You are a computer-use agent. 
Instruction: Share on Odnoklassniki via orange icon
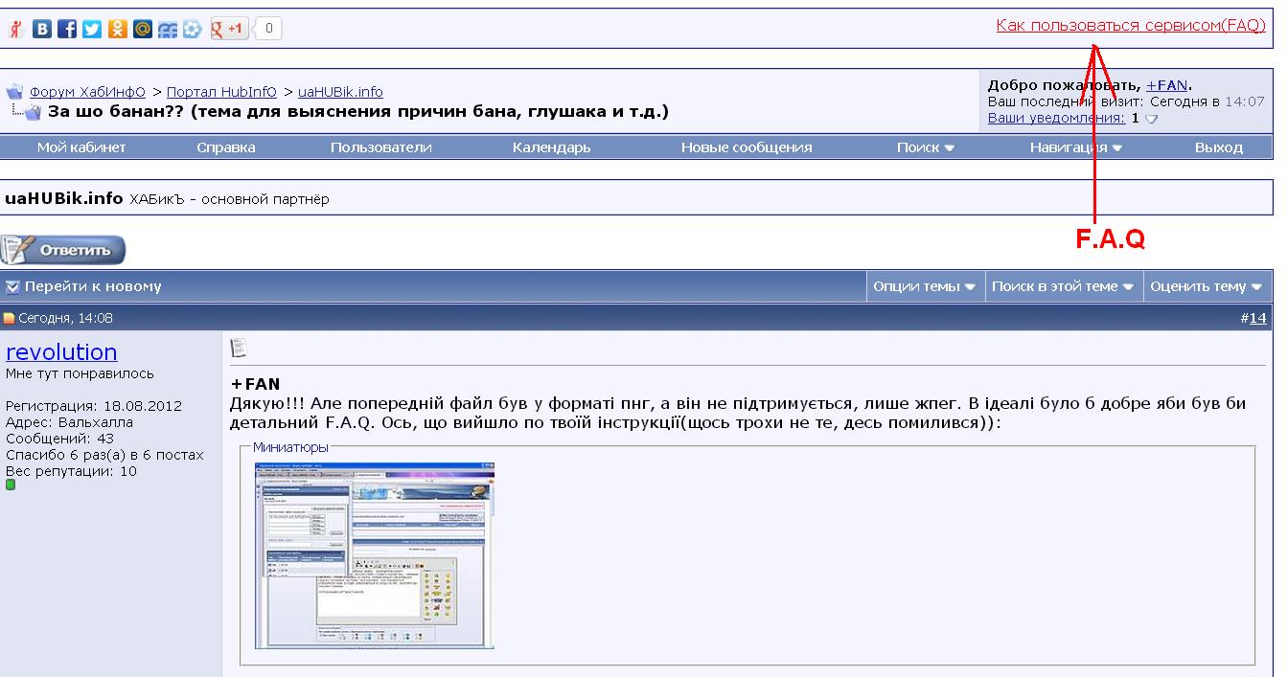click(x=117, y=29)
